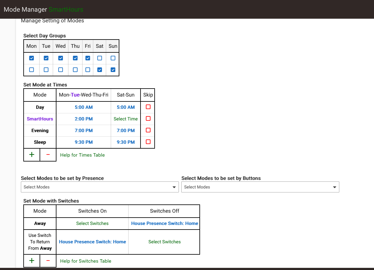Click Select Switches in the Switches On column
374x270 pixels.
[92, 223]
